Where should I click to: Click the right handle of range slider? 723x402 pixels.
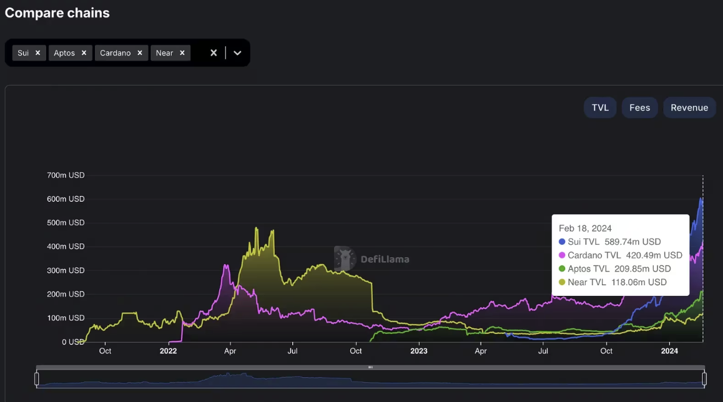click(x=704, y=379)
